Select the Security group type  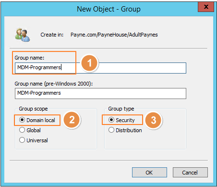pos(121,120)
